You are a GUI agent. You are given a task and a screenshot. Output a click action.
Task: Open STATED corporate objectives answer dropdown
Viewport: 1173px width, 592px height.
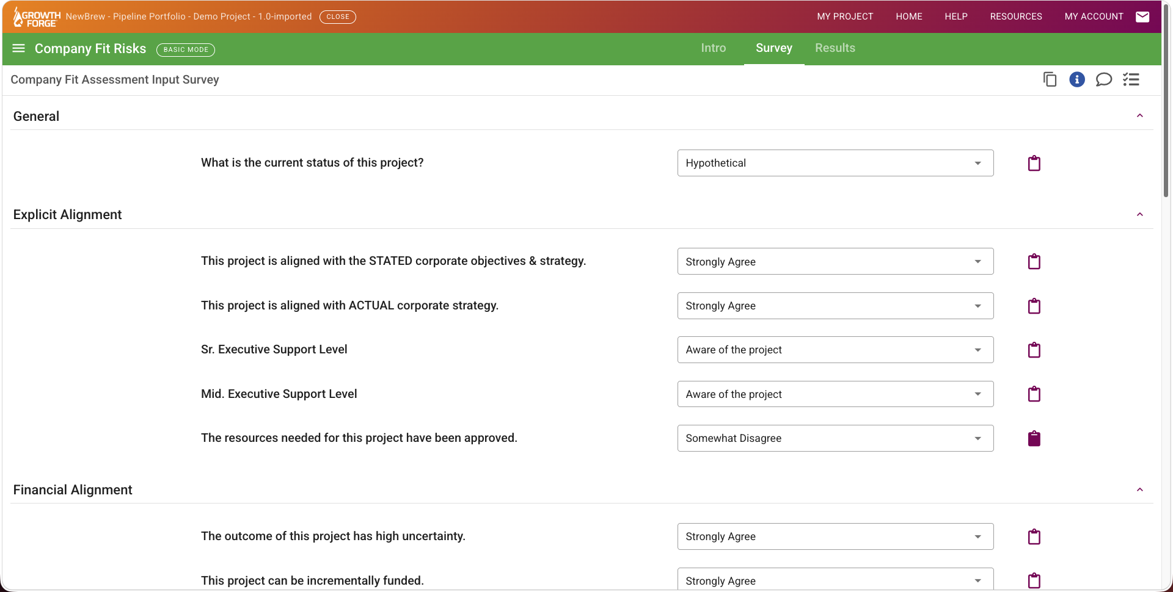click(x=835, y=261)
